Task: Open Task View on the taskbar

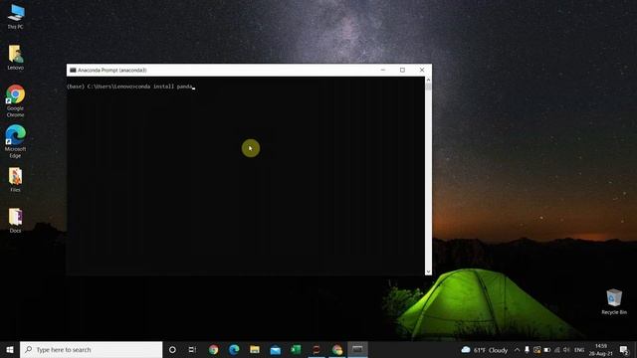Action: (192, 349)
